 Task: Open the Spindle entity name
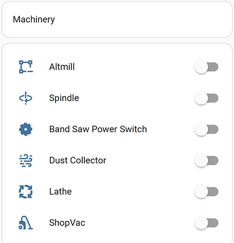coord(64,98)
